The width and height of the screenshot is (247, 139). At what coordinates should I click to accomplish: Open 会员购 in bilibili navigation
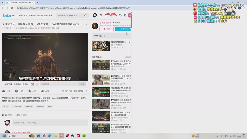[40, 15]
